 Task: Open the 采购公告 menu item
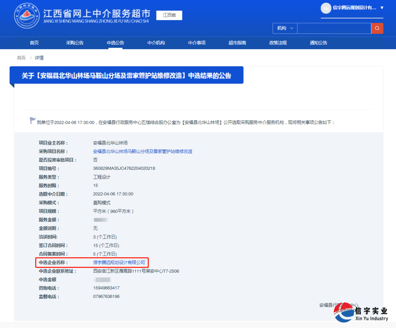(x=75, y=43)
